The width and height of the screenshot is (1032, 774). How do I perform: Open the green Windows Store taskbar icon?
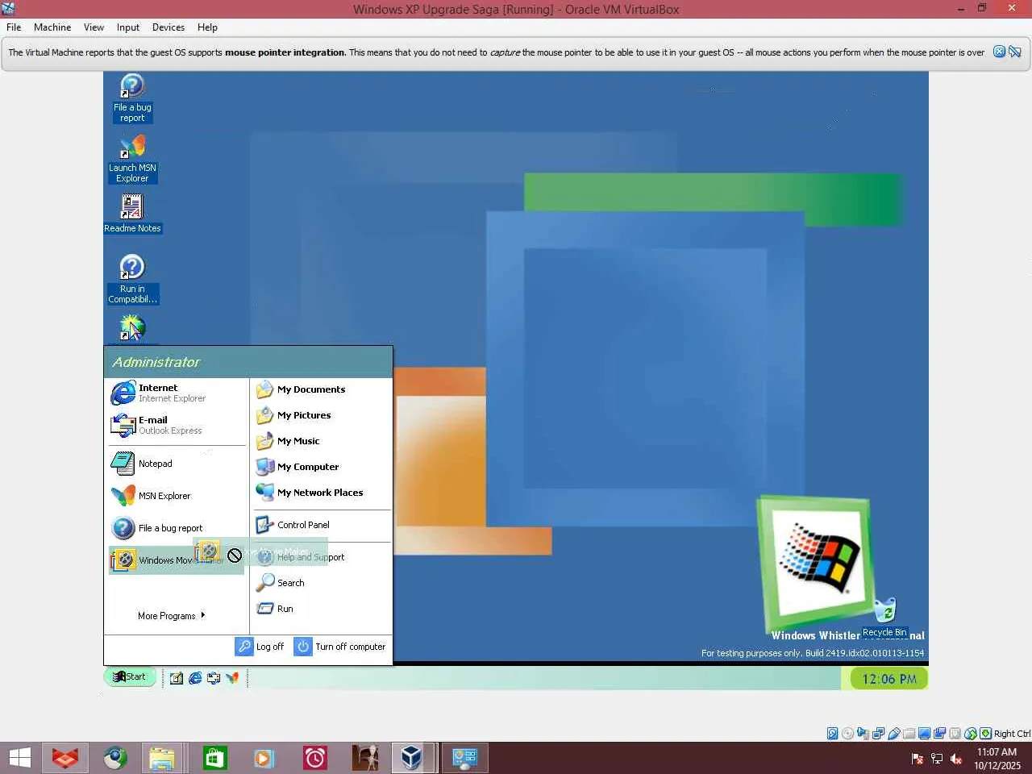[214, 758]
